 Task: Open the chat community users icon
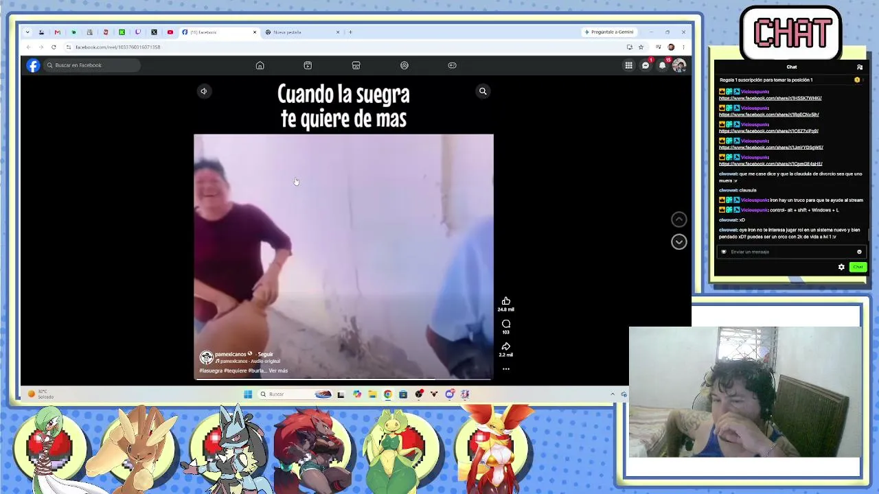[860, 67]
